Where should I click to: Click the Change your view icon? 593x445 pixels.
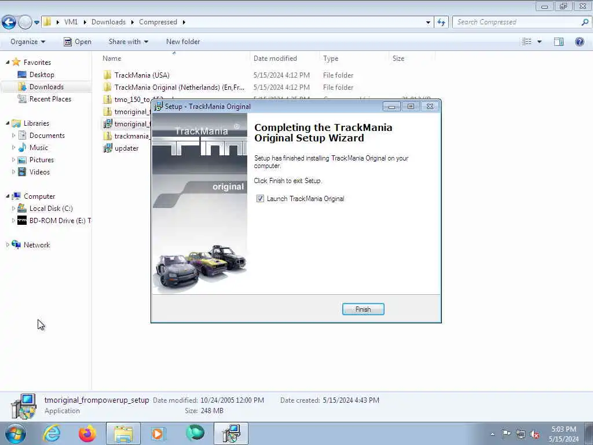pos(527,42)
